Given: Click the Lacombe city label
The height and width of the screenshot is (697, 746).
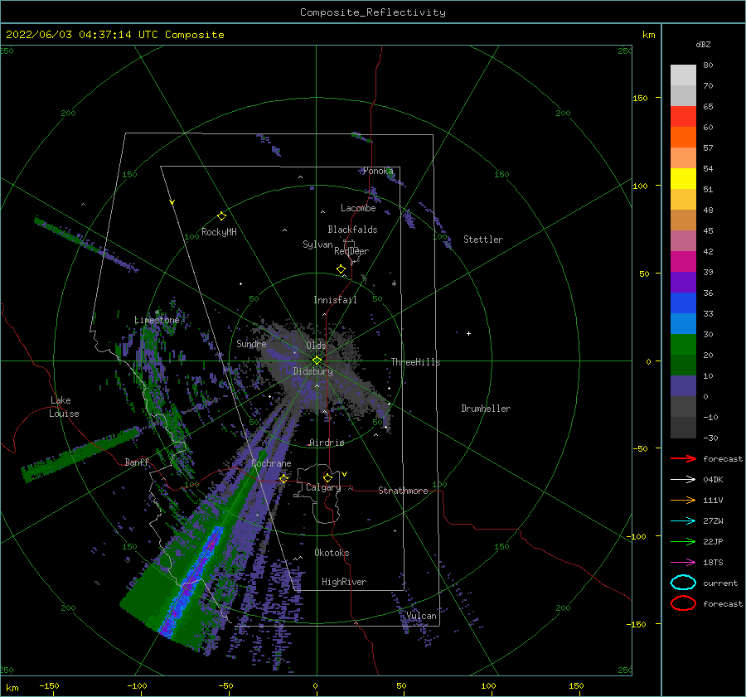Looking at the screenshot, I should point(358,208).
